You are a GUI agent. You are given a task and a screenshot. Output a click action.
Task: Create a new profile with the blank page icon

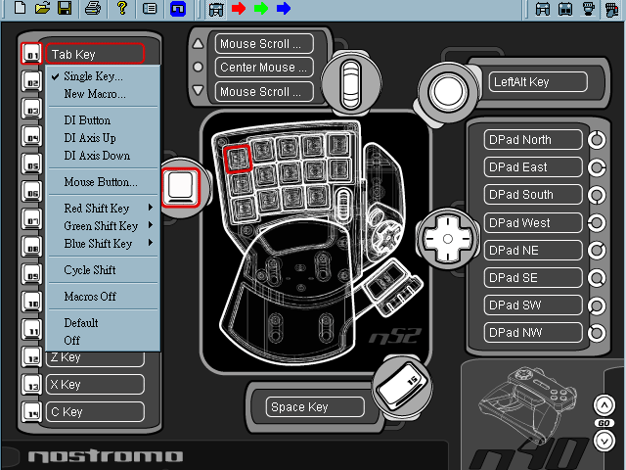[20, 8]
